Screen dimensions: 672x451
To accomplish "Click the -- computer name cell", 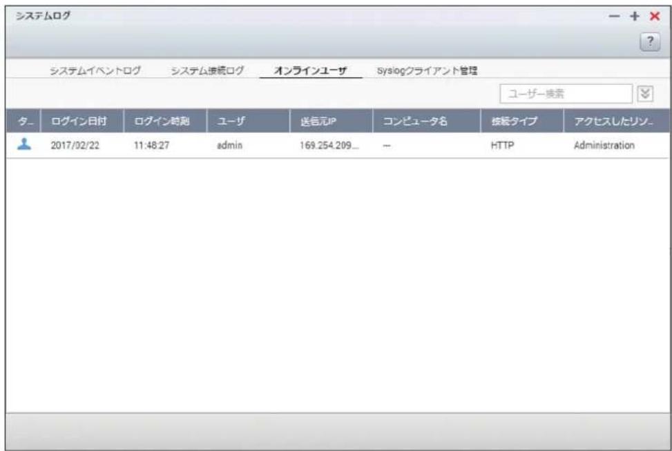I will coord(387,146).
